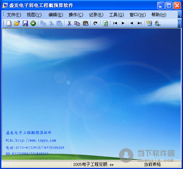Click the application icon in title bar

tap(5, 5)
